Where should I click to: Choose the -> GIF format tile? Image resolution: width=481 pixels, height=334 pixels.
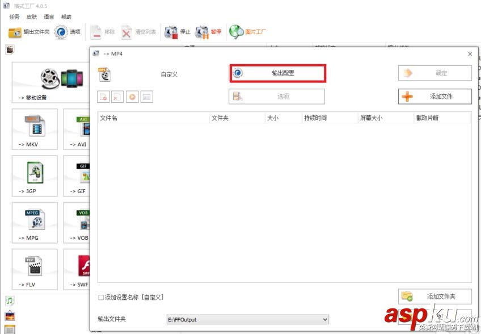pos(77,176)
